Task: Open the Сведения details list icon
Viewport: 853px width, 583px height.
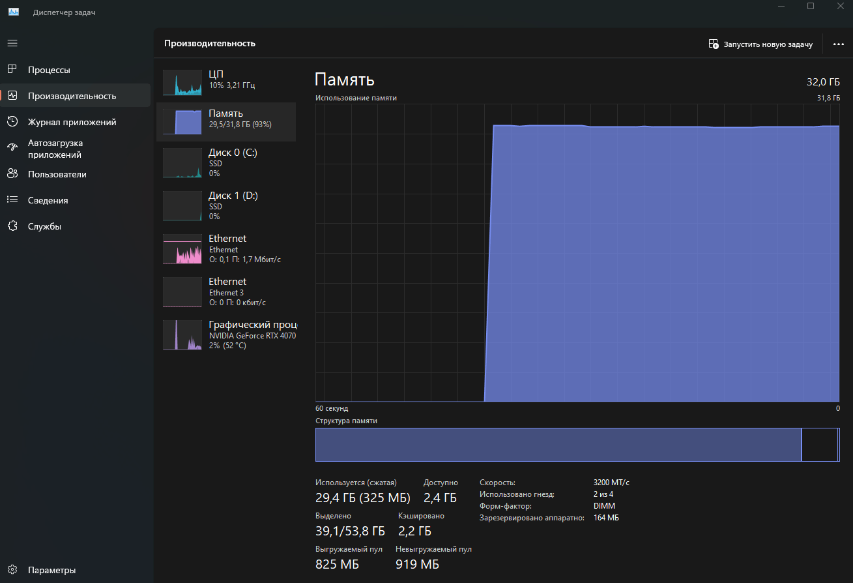Action: (x=12, y=200)
